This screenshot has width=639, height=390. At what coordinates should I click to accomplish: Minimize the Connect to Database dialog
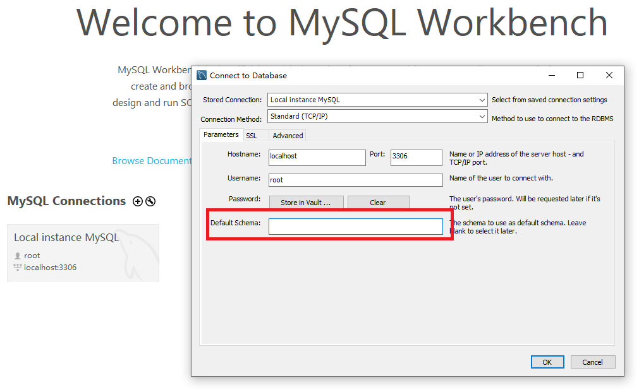(552, 75)
